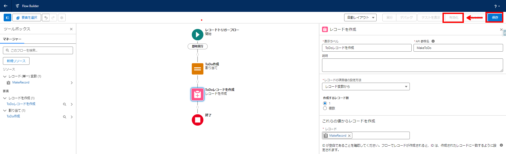This screenshot has width=506, height=154.
Task: Click the redo arrow icon
Action: [53, 18]
